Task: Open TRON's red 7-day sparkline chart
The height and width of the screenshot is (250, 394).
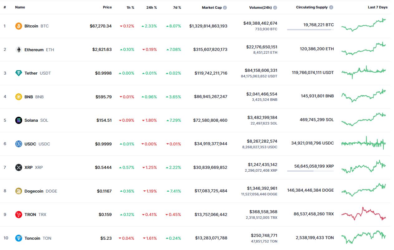Action: pos(364,214)
